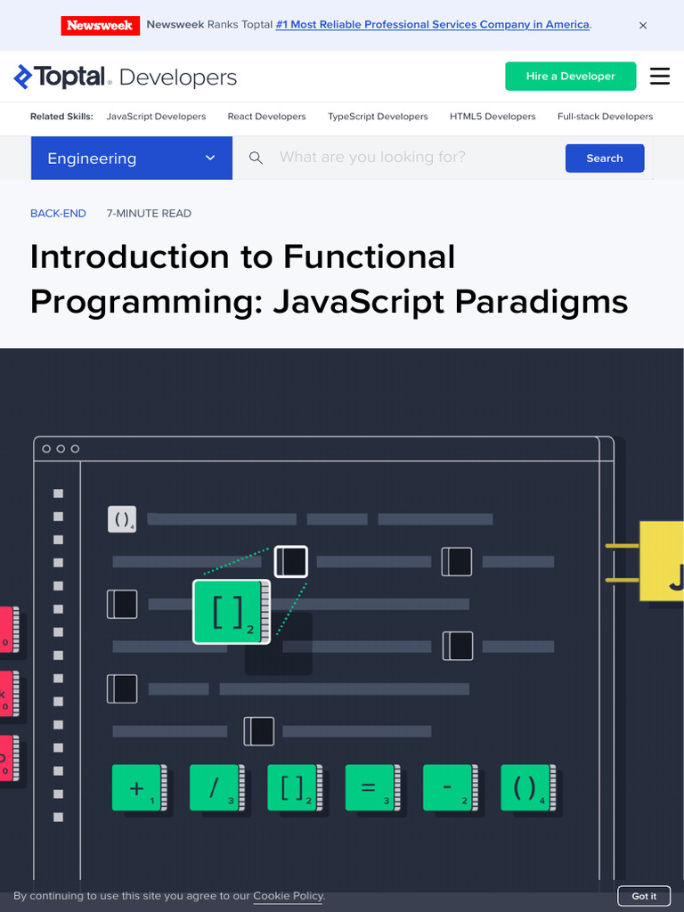Click the magnifying glass search icon
Image resolution: width=684 pixels, height=912 pixels.
click(256, 158)
